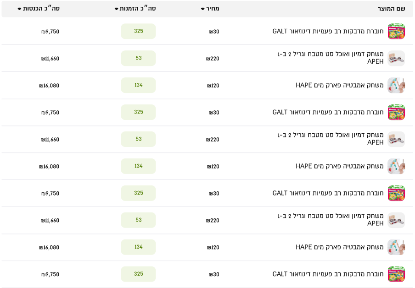This screenshot has width=415, height=288.
Task: Click the first 53 orders badge
Action: (x=139, y=58)
